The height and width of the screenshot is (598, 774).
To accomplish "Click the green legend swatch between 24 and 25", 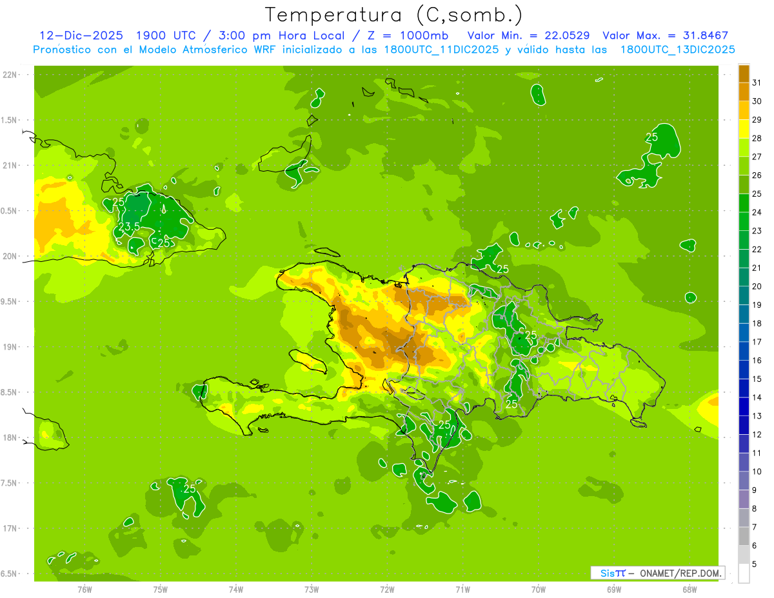I will [744, 203].
